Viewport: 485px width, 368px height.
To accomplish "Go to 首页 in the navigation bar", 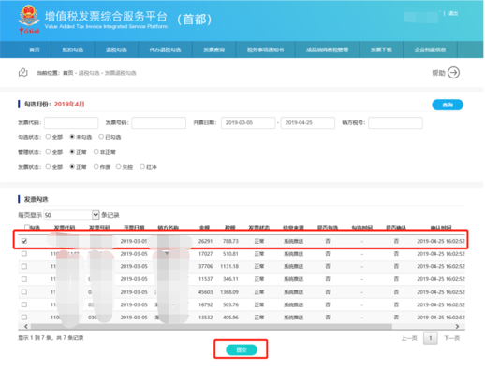I will click(35, 50).
